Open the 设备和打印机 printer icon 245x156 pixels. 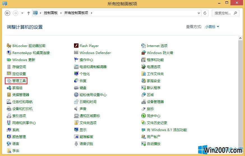9,109
